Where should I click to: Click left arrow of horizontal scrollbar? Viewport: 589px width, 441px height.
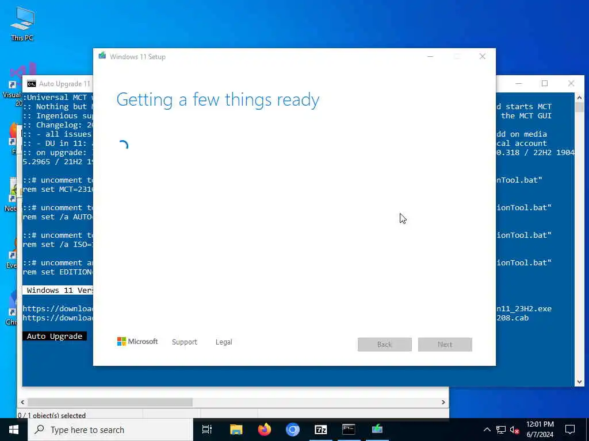[x=22, y=402]
